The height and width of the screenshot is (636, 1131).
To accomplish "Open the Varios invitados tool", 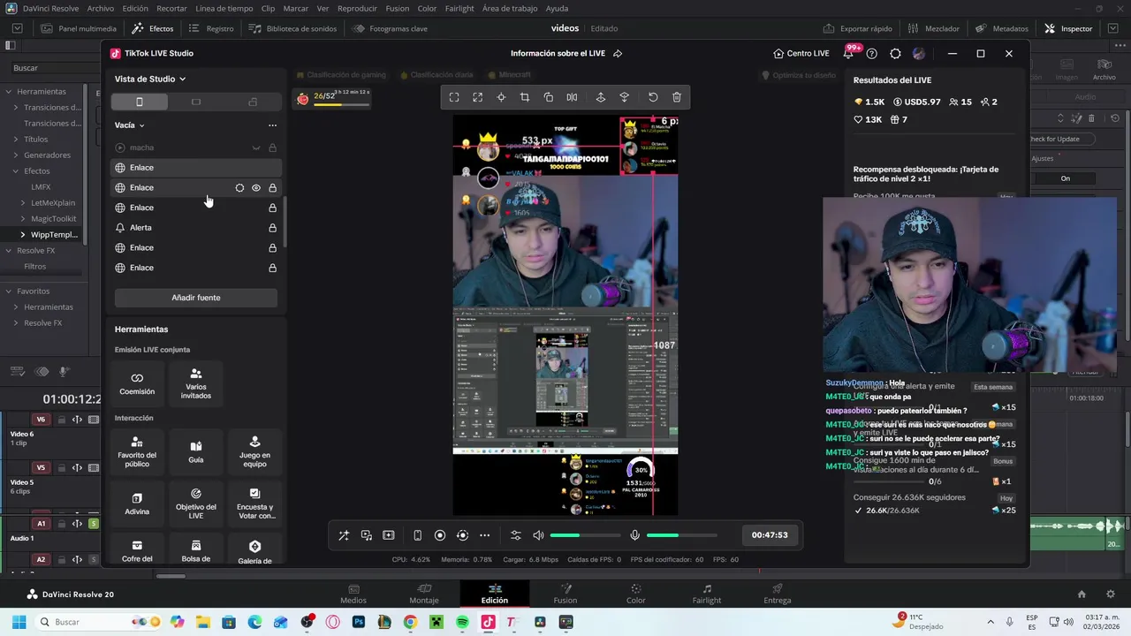I will (x=196, y=383).
